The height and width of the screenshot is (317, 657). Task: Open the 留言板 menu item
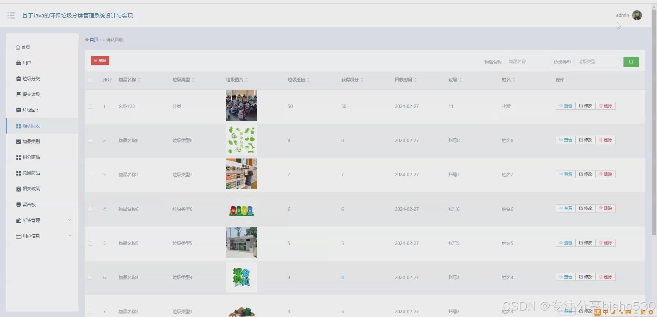pyautogui.click(x=42, y=205)
